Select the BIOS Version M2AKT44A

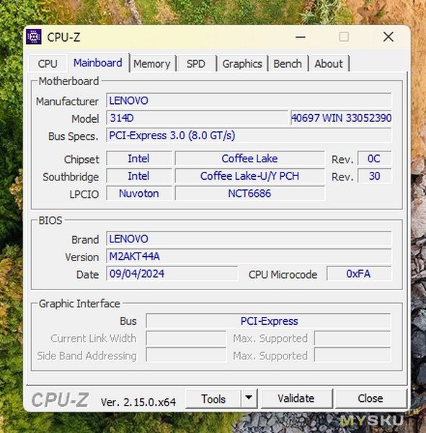[x=249, y=256]
